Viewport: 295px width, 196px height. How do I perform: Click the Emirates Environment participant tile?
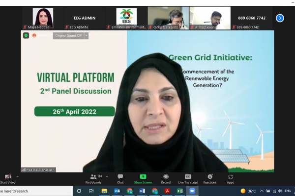[x=127, y=18]
